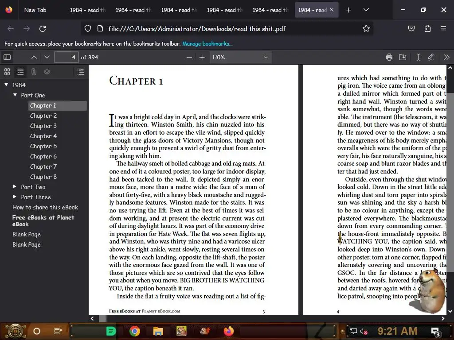Expand the Part Three section
454x340 pixels.
[15, 197]
